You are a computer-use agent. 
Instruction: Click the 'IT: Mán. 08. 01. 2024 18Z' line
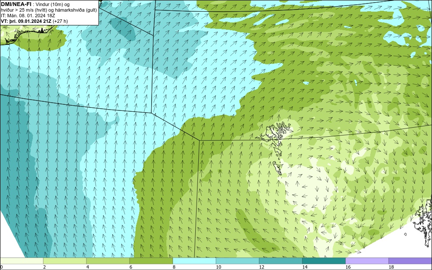(x=28, y=16)
